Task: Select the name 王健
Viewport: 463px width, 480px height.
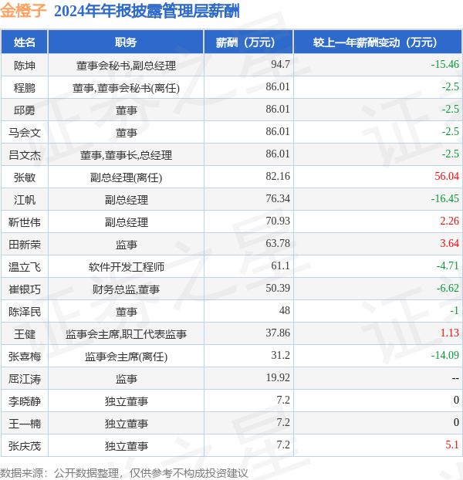Action: [25, 334]
